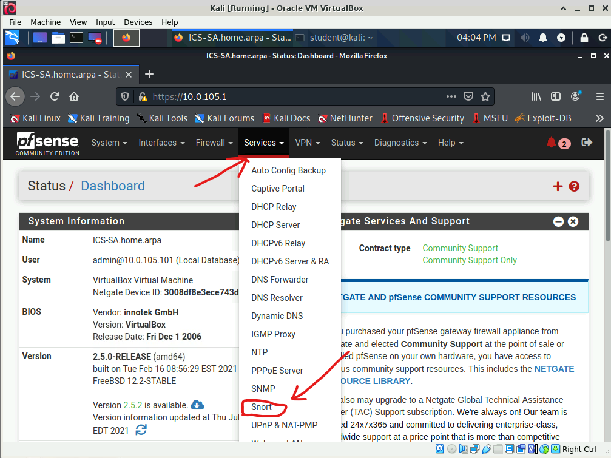
Task: Go back with the Firefox back arrow
Action: 15,96
